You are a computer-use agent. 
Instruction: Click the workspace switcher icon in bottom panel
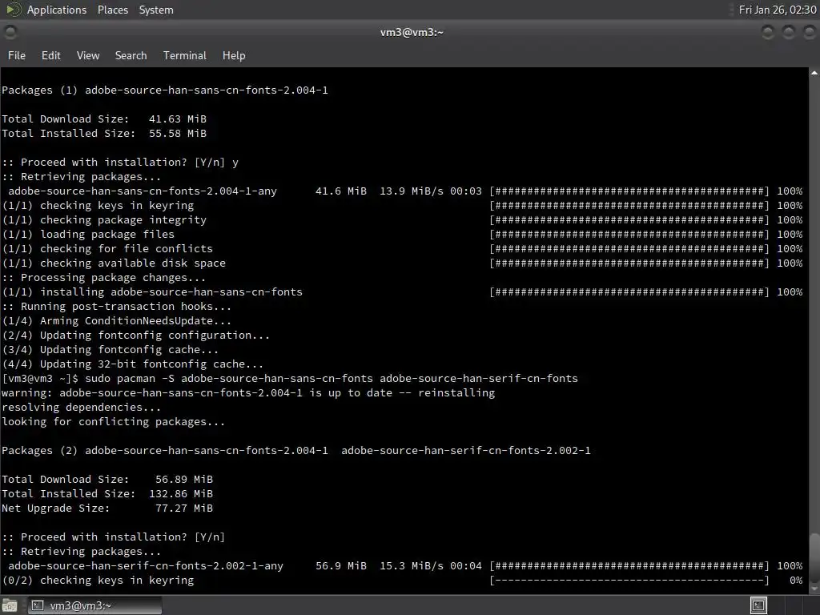coord(758,605)
